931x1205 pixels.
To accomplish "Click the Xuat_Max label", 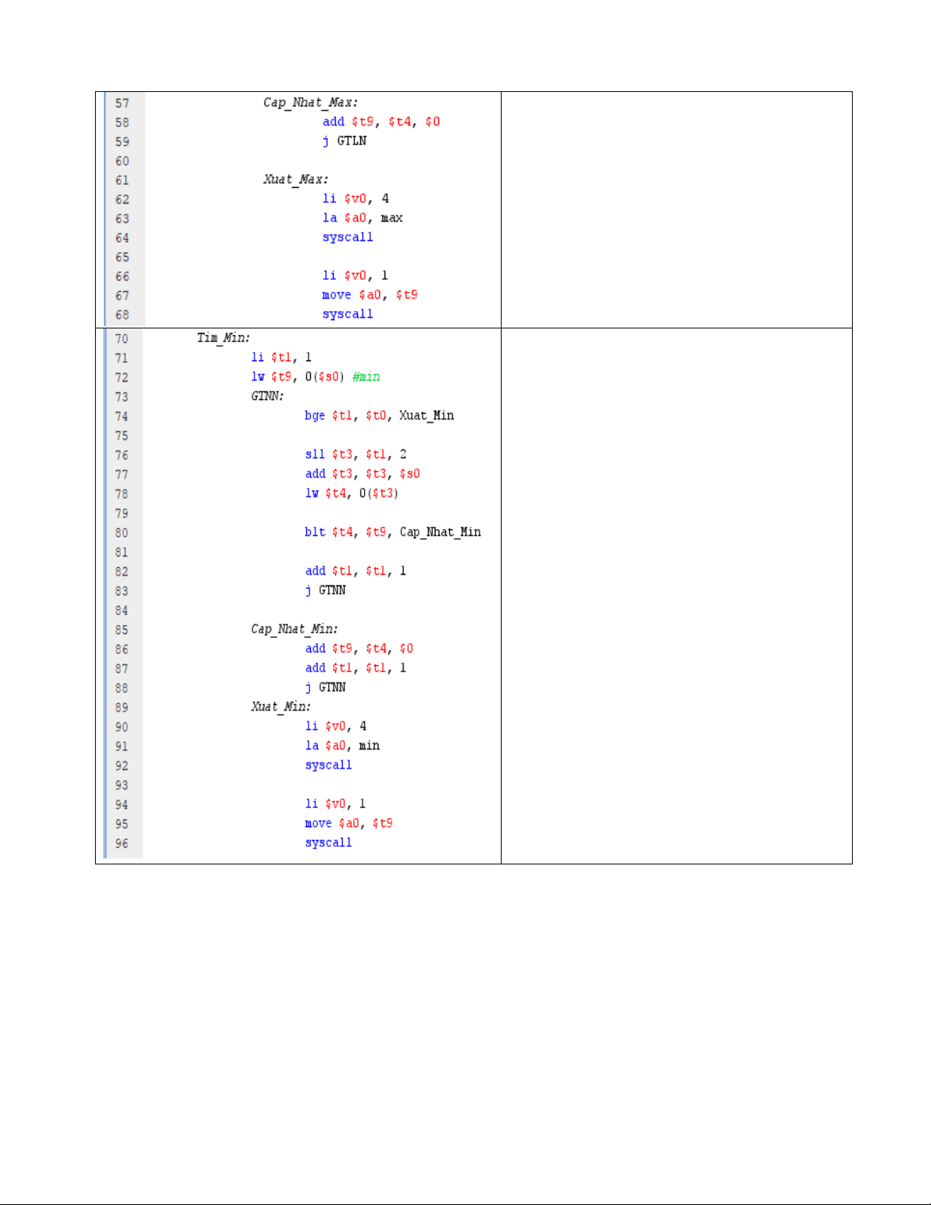I will [296, 179].
